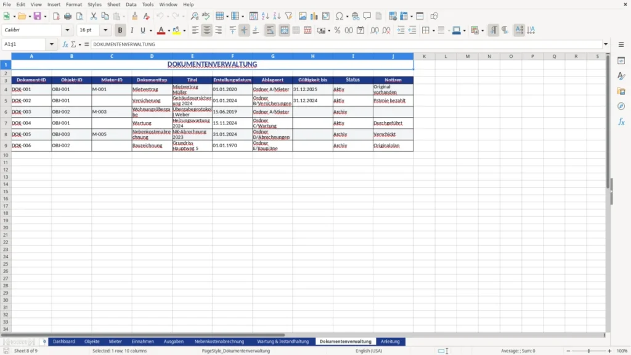Toggle Bold formatting
The height and width of the screenshot is (355, 631).
(120, 30)
